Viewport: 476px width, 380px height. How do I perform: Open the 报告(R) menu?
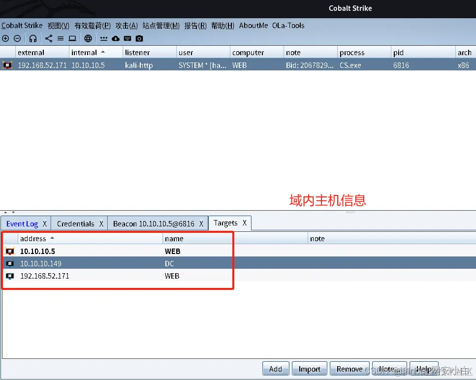[x=195, y=26]
